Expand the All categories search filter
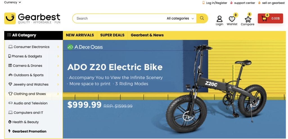288x139 pixels. (x=180, y=18)
